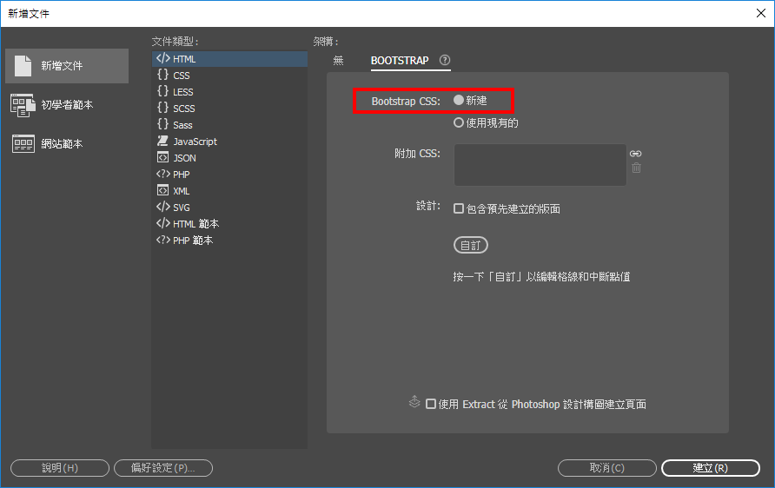
Task: Open 偏好設定(P) preferences
Action: [163, 468]
